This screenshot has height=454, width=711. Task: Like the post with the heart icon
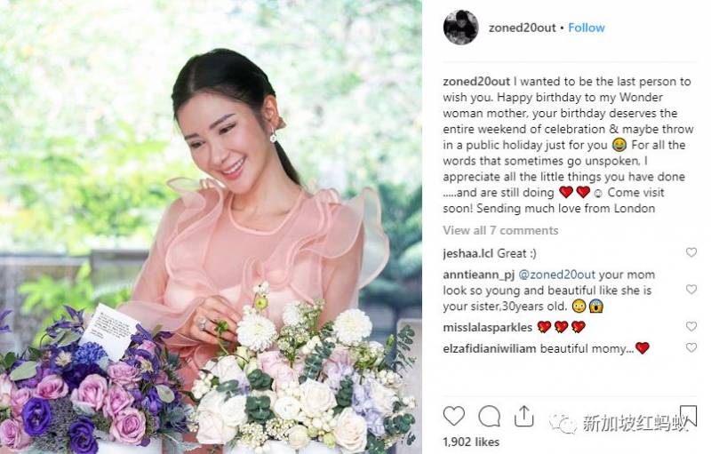(454, 416)
